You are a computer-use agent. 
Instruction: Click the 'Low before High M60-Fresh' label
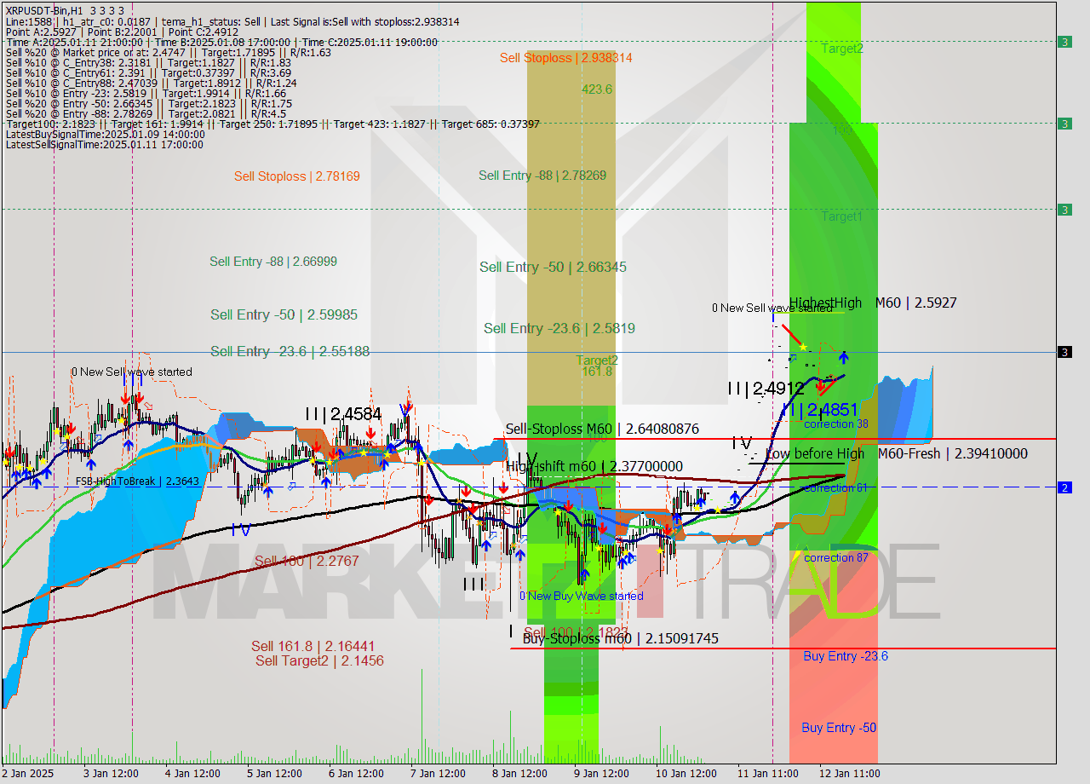pos(897,453)
